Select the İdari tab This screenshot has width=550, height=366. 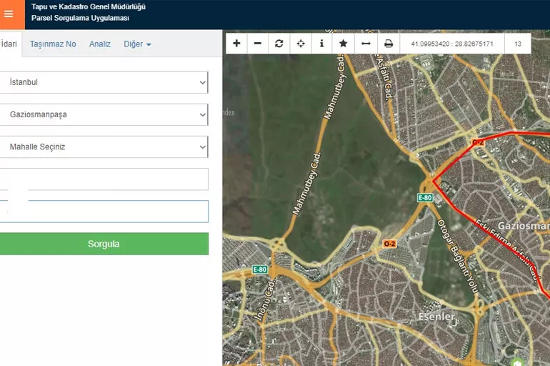pos(9,44)
